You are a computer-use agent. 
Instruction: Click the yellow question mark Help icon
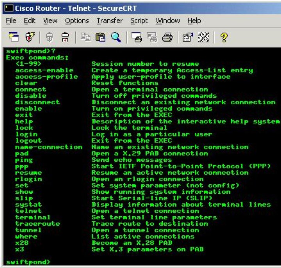224,37
